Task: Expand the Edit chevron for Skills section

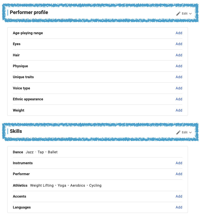Action: [x=190, y=133]
